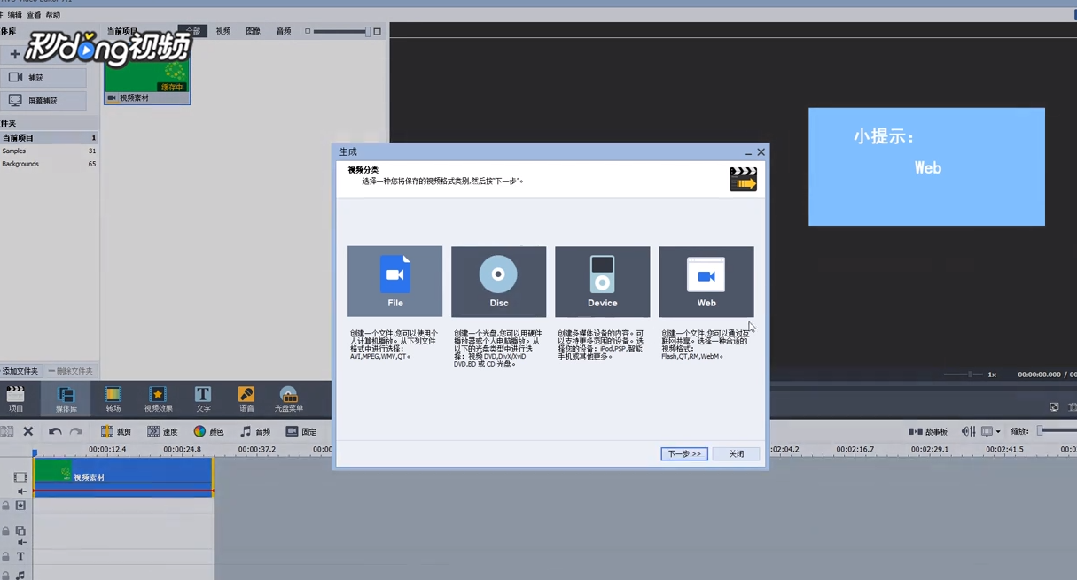Open the 颜色 (Color) adjustment icon
The height and width of the screenshot is (580, 1077).
pos(210,431)
